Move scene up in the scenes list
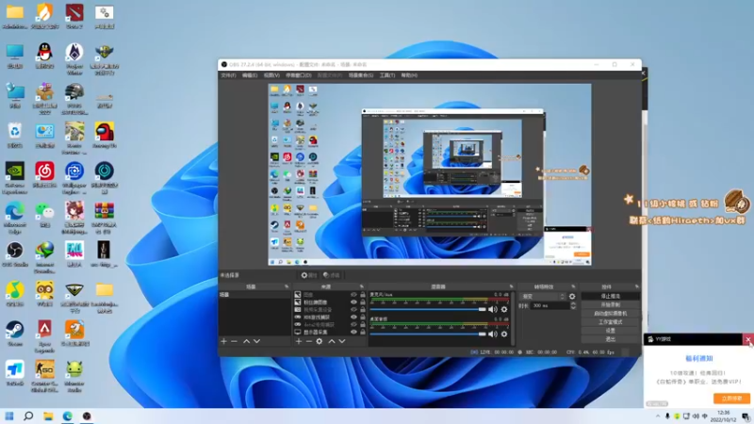This screenshot has height=424, width=754. tap(246, 341)
